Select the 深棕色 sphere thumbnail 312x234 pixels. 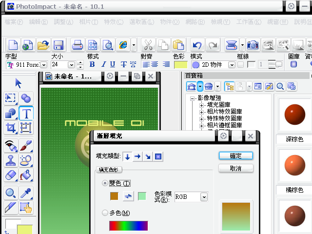295,115
